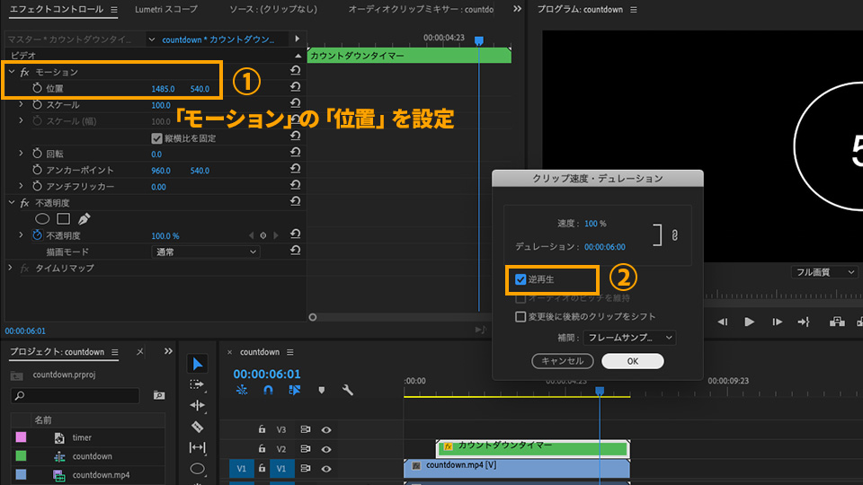This screenshot has height=485, width=863.
Task: Open master clip dropdown arrow
Action: tap(151, 40)
